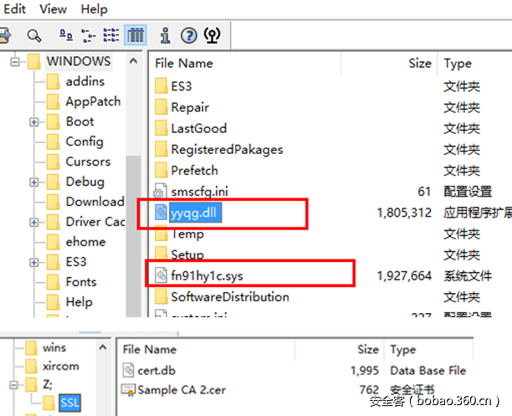512x416 pixels.
Task: Open the View menu
Action: [53, 9]
